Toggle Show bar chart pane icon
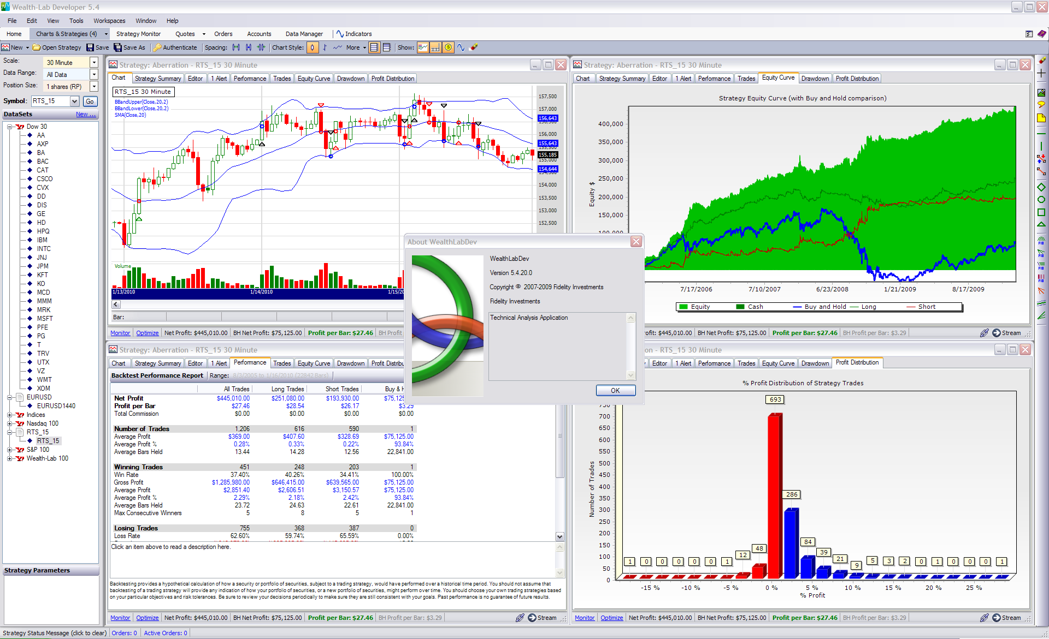The width and height of the screenshot is (1049, 639). [x=435, y=47]
